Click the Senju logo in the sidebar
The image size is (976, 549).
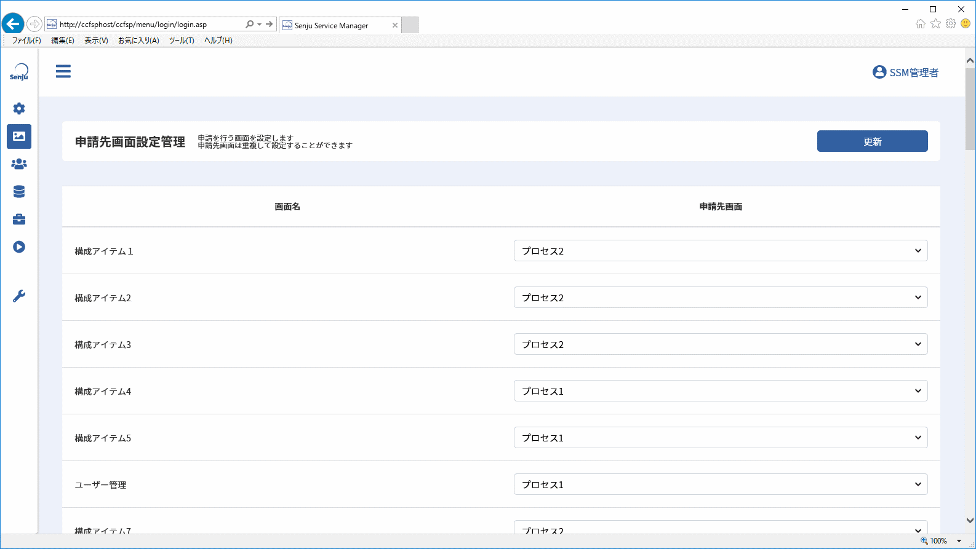point(19,72)
